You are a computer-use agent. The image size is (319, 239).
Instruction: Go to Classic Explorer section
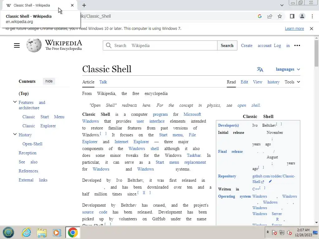(39, 126)
